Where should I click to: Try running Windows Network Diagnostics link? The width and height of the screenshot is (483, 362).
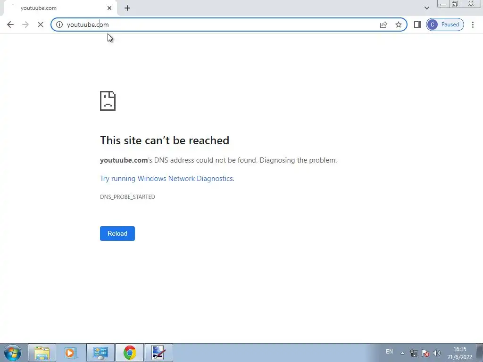coord(167,179)
